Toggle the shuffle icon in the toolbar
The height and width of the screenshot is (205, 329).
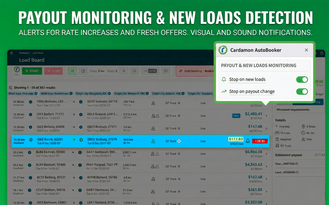point(72,71)
